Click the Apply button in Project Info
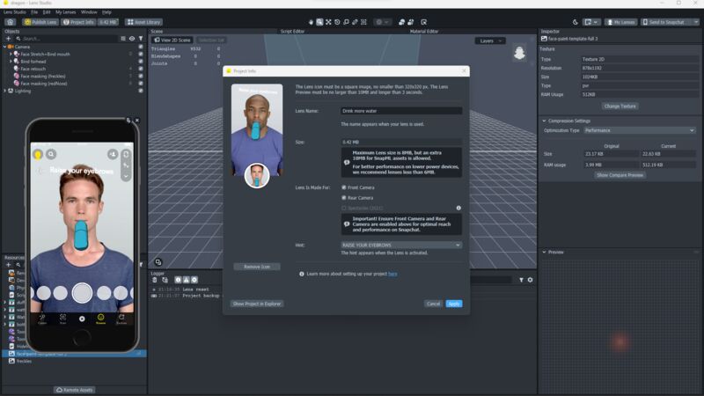Viewport: 704px width, 396px height. click(x=454, y=304)
